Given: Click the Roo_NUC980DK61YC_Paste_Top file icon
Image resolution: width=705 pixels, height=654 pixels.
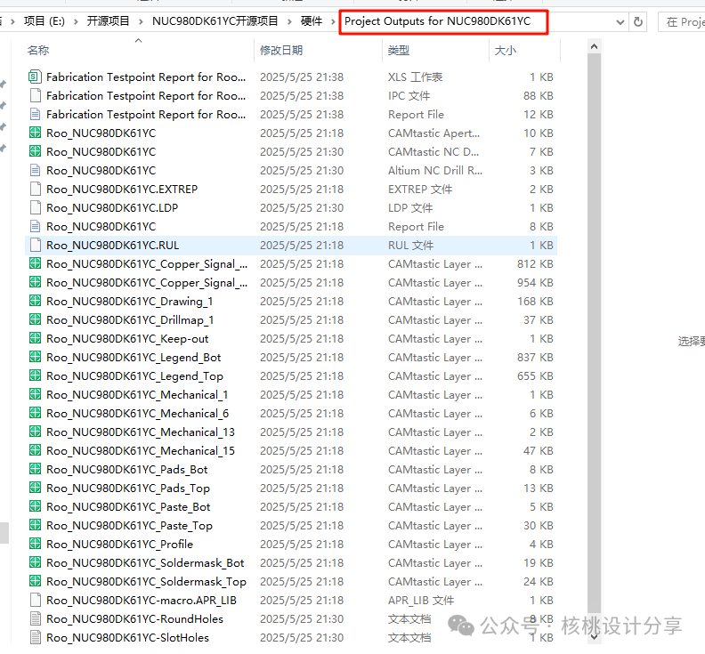Looking at the screenshot, I should 35,525.
